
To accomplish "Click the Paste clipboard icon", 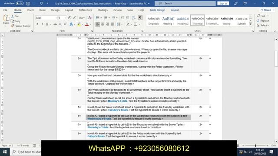I will (6, 18).
